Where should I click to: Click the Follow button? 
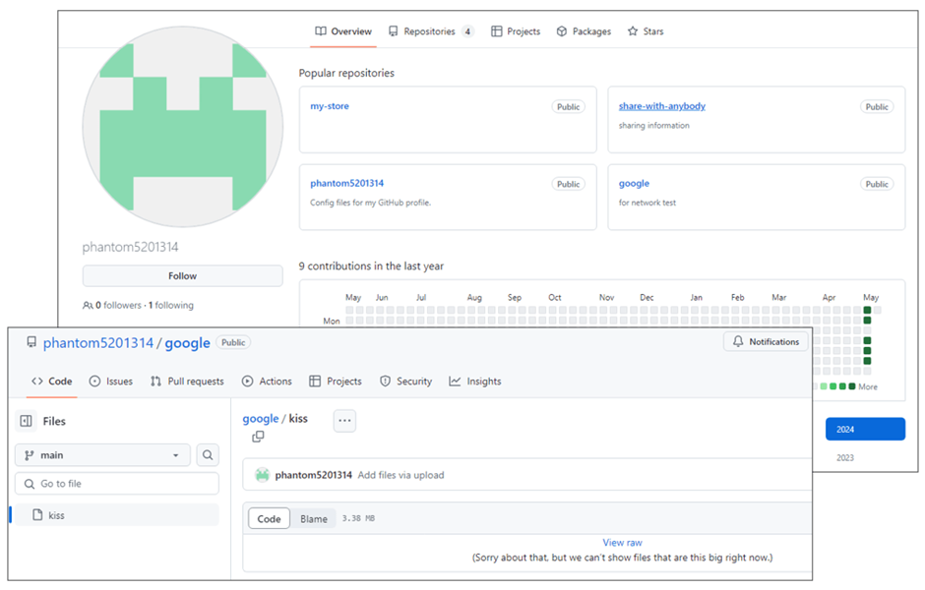(182, 276)
